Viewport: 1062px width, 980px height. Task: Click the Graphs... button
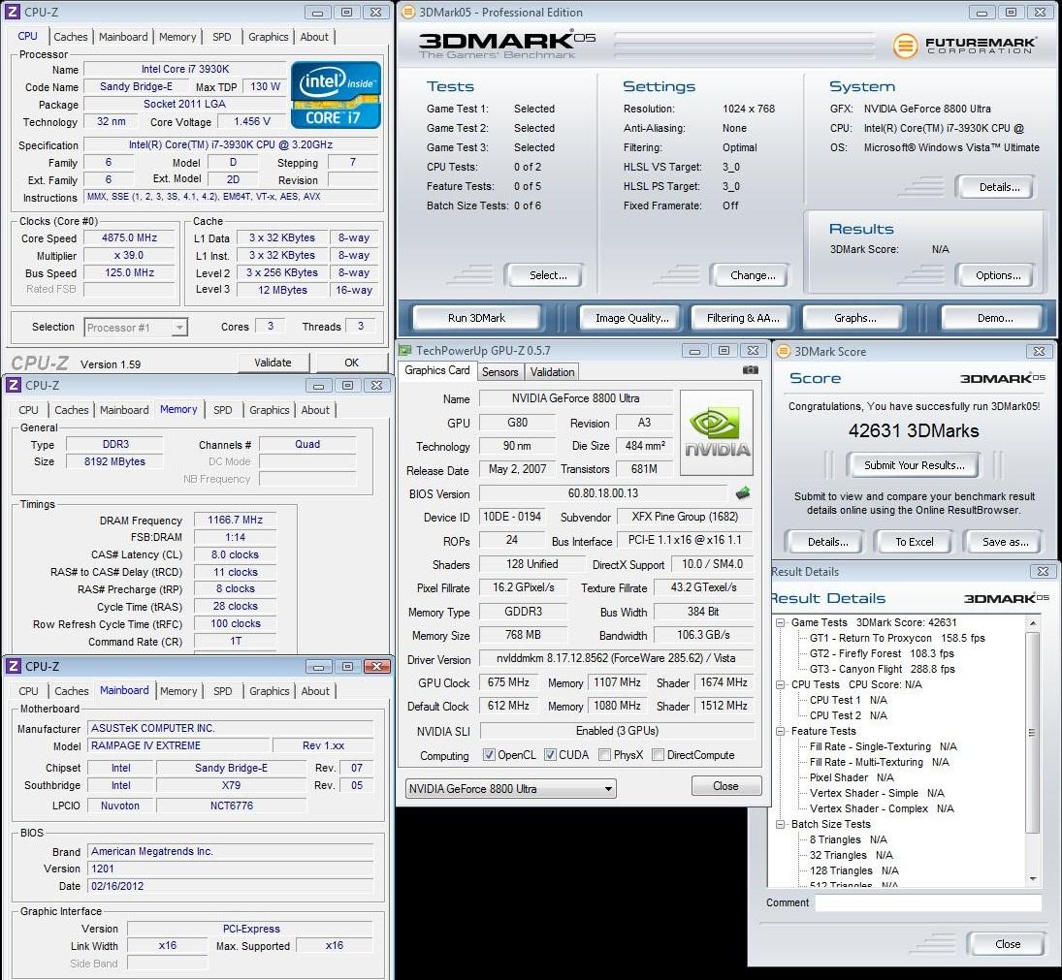pos(854,317)
